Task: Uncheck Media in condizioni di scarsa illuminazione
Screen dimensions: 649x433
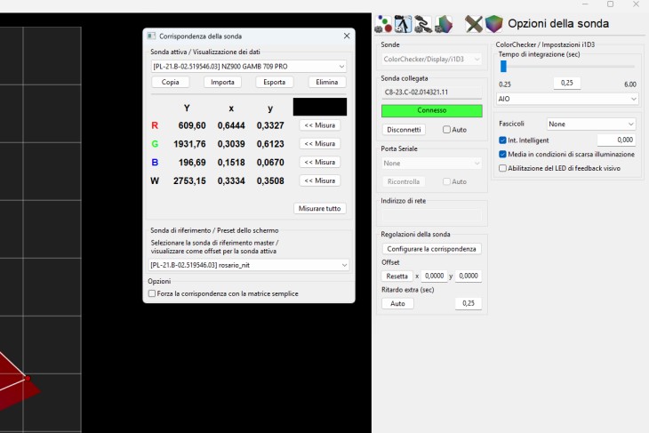Action: [x=503, y=154]
